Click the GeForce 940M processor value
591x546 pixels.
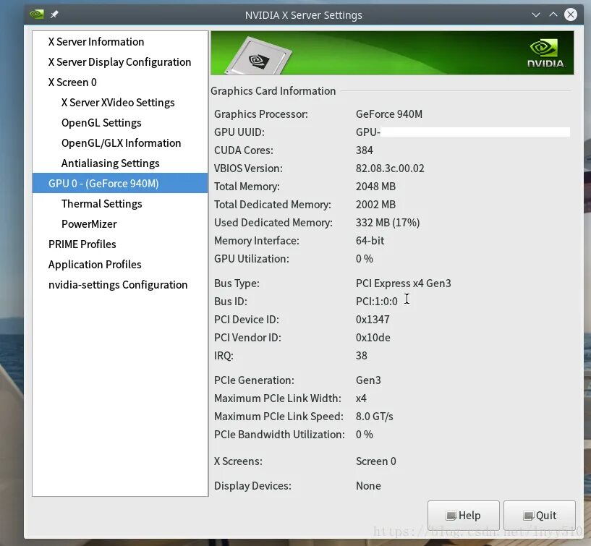(389, 114)
